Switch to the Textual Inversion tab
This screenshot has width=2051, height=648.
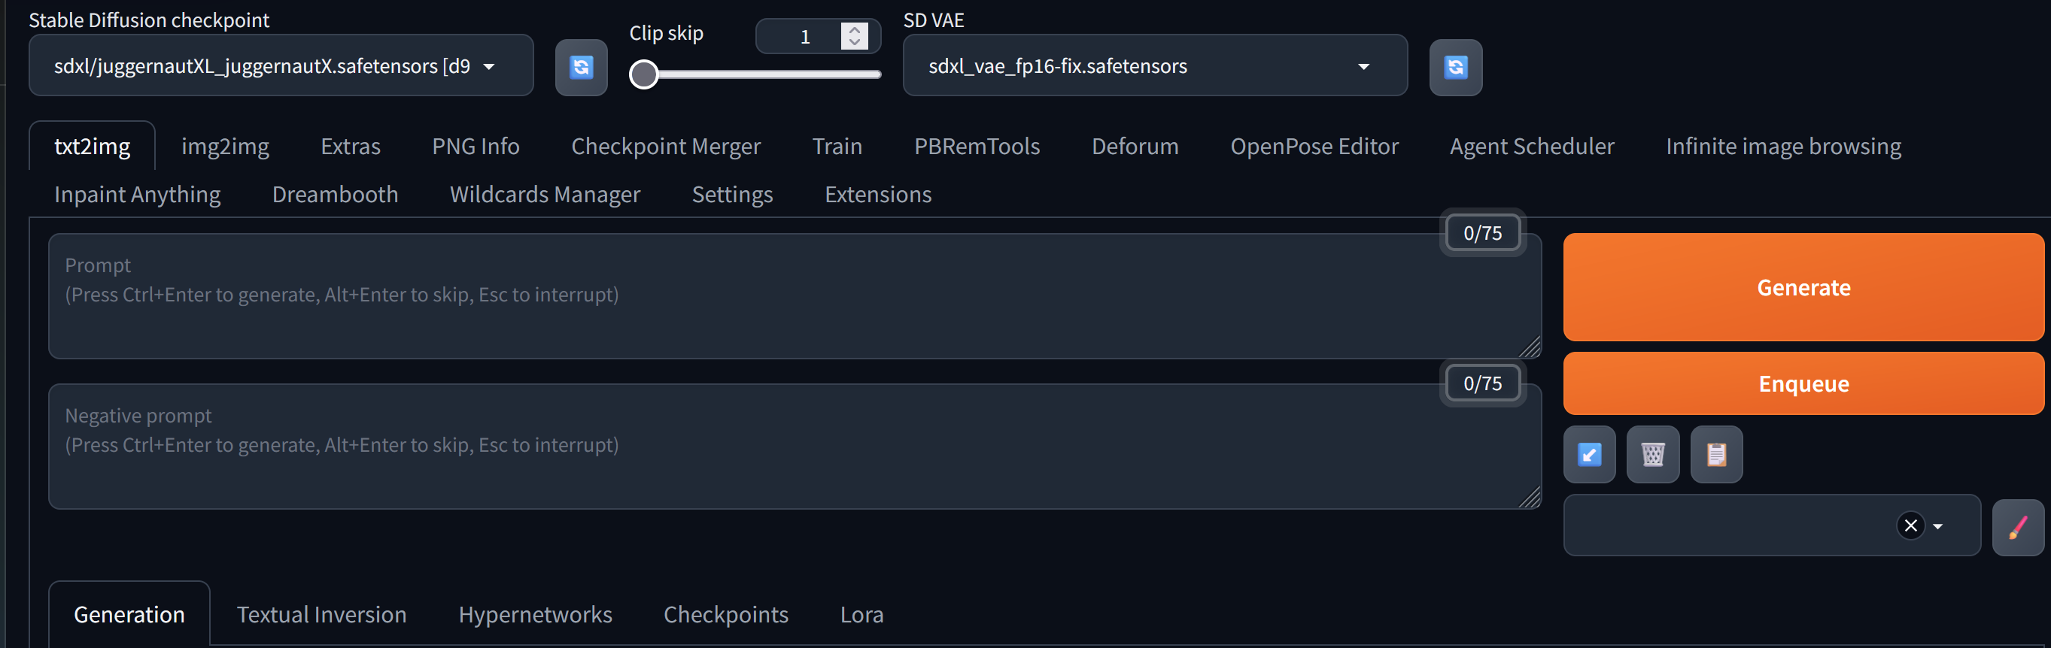[x=321, y=614]
